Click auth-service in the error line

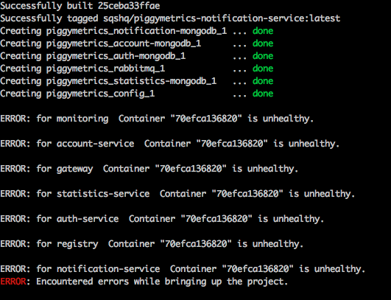88,219
